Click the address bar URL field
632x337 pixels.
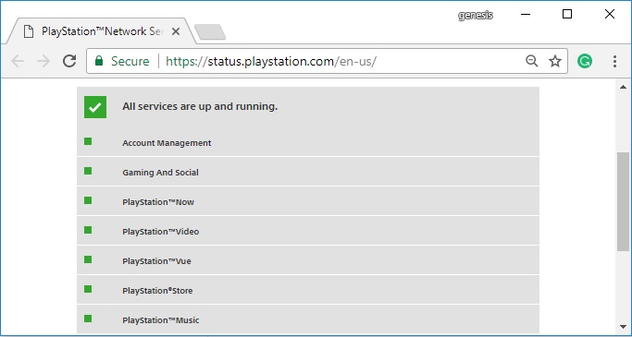coord(327,61)
